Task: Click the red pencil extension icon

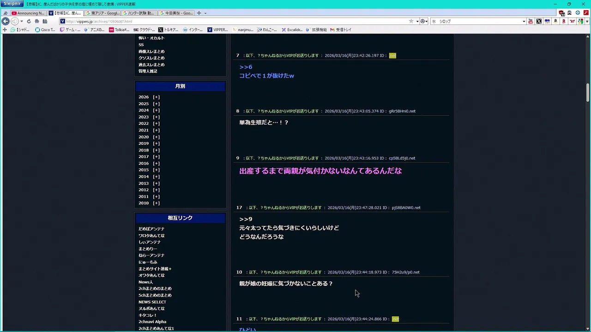Action: coord(585,13)
